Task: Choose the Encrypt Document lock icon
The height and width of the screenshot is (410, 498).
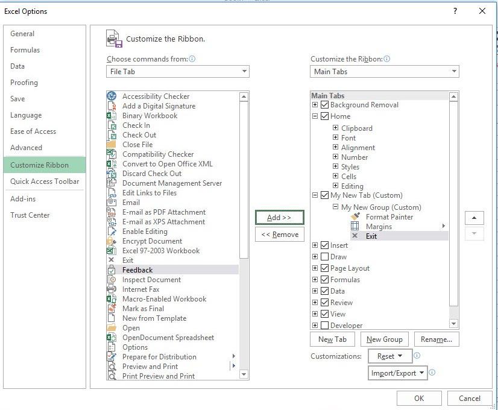Action: 112,241
